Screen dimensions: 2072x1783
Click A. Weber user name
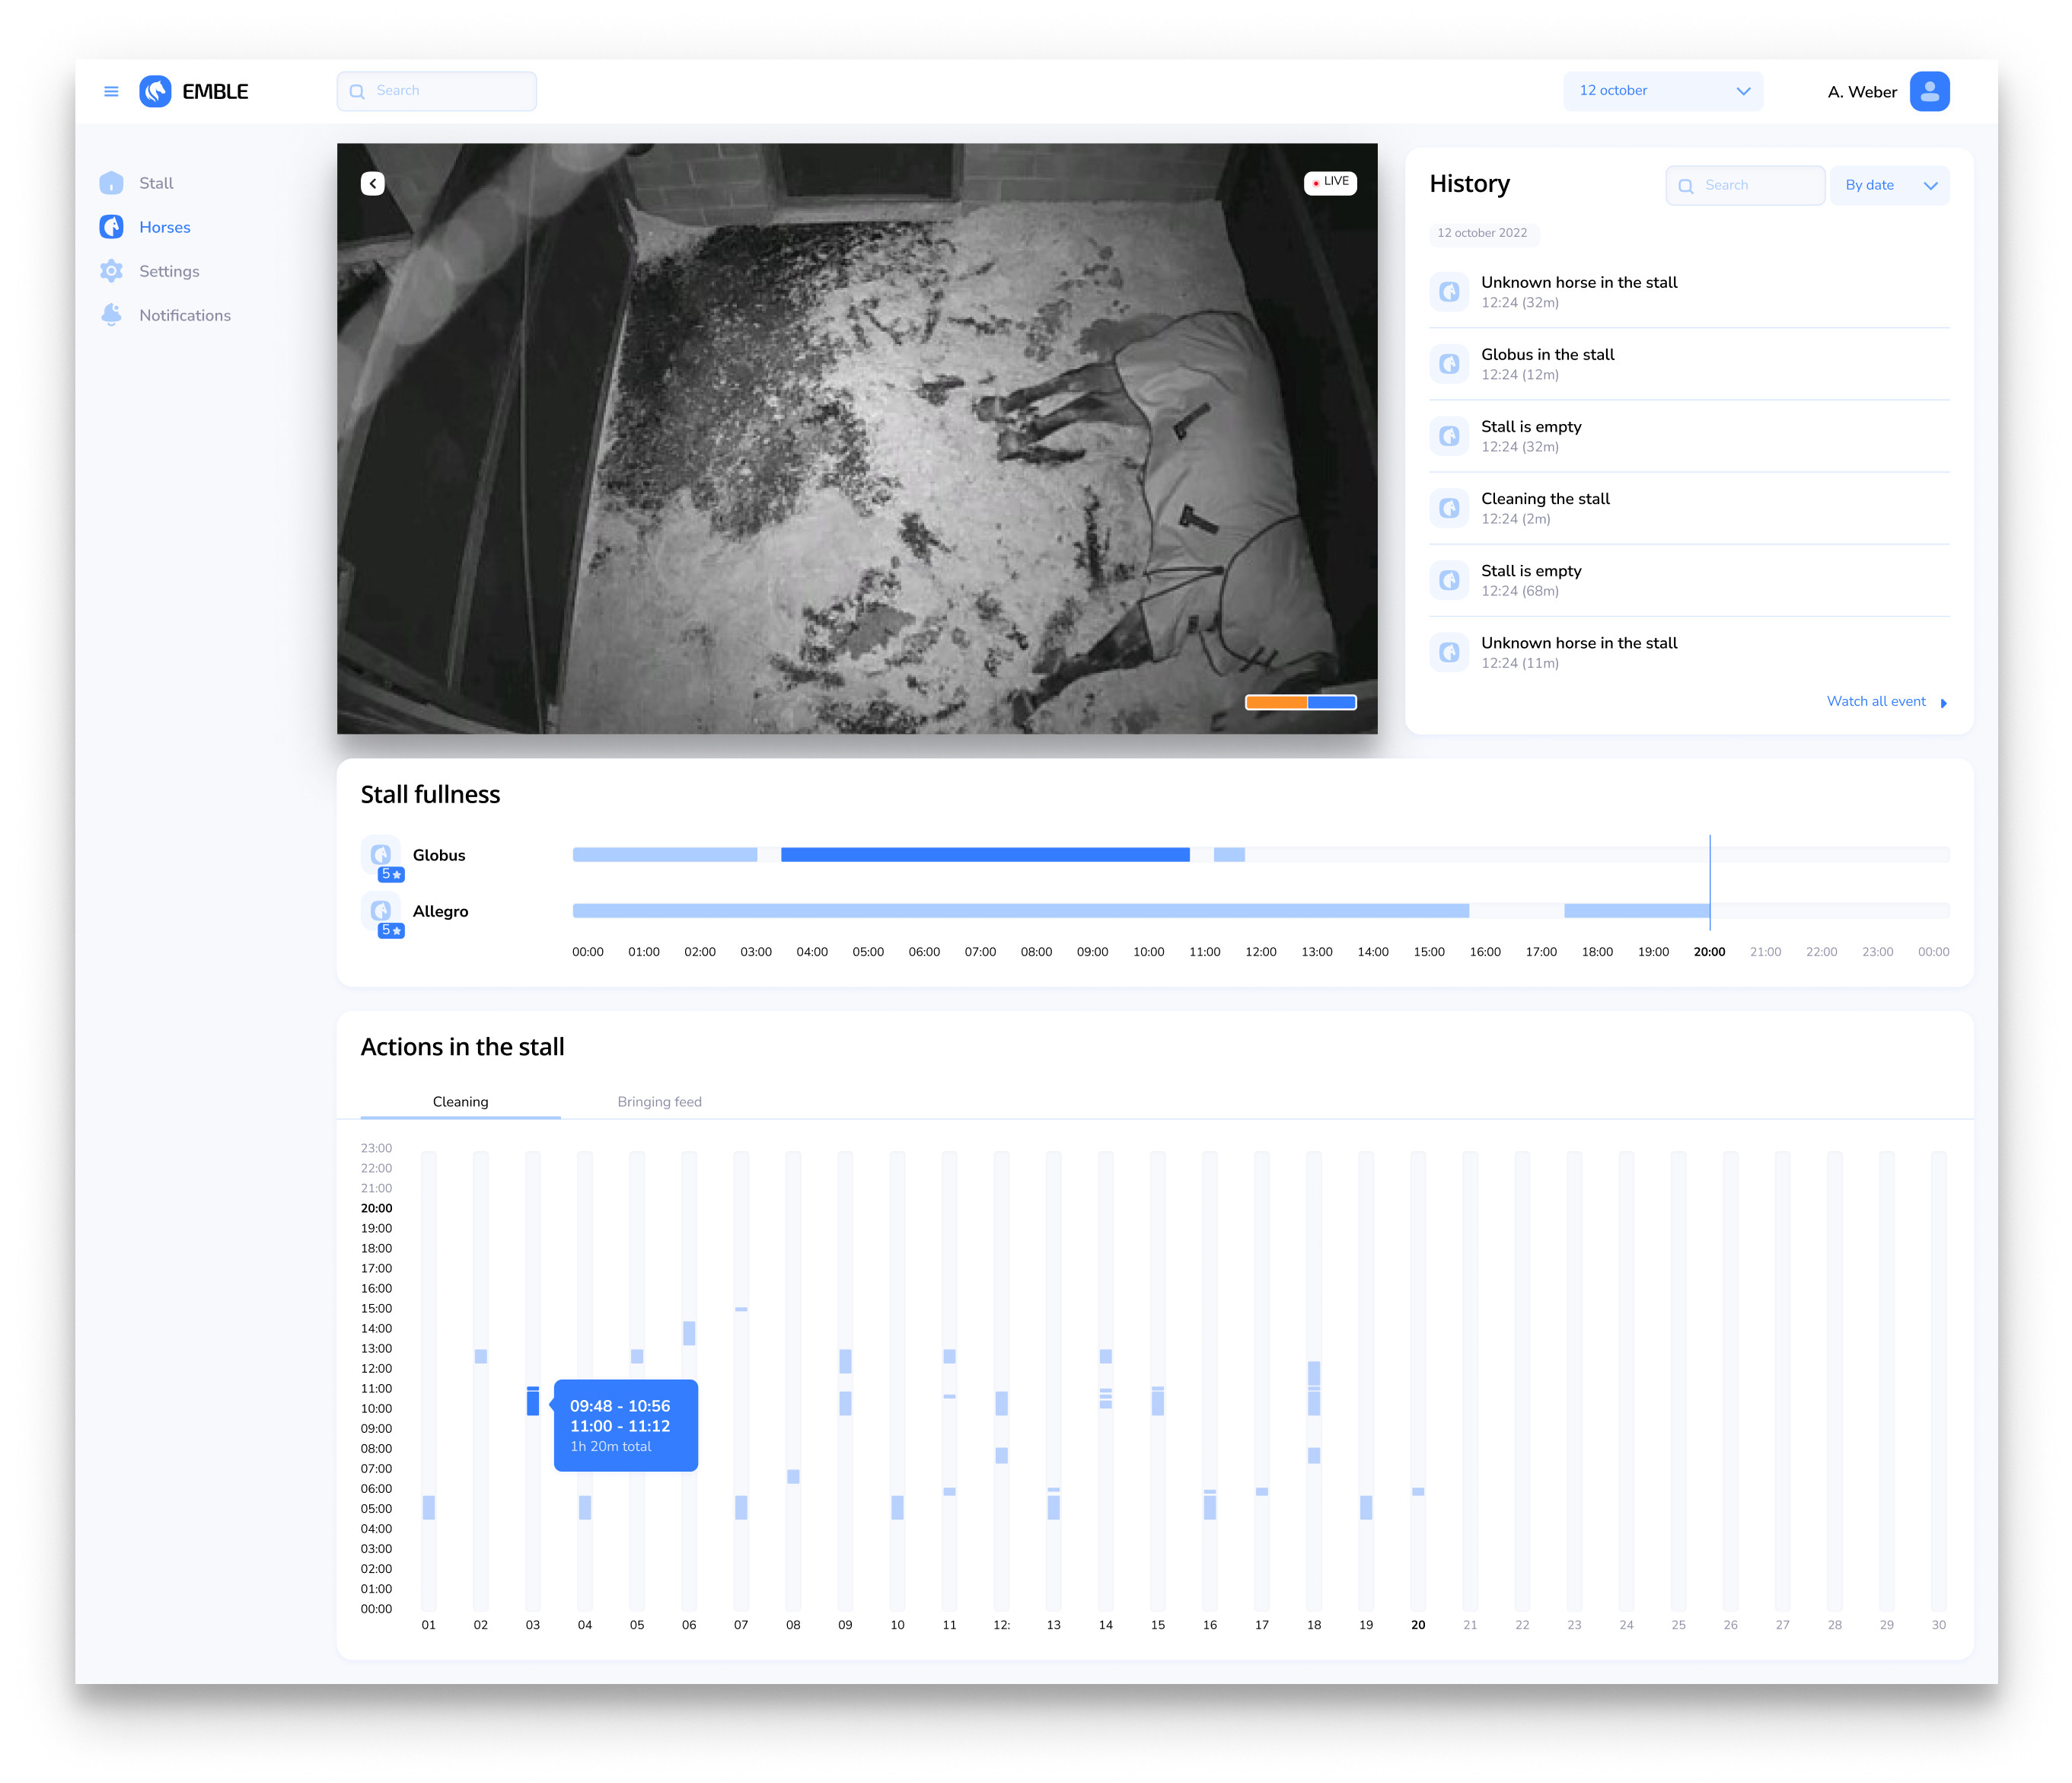1861,92
